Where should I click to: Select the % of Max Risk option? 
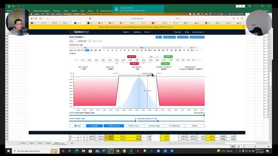[x=174, y=126]
